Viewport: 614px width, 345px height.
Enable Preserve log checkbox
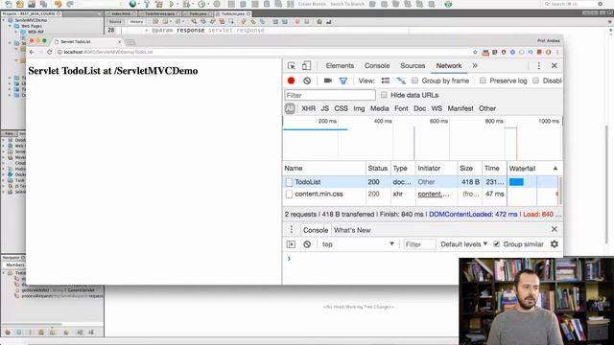[x=483, y=80]
